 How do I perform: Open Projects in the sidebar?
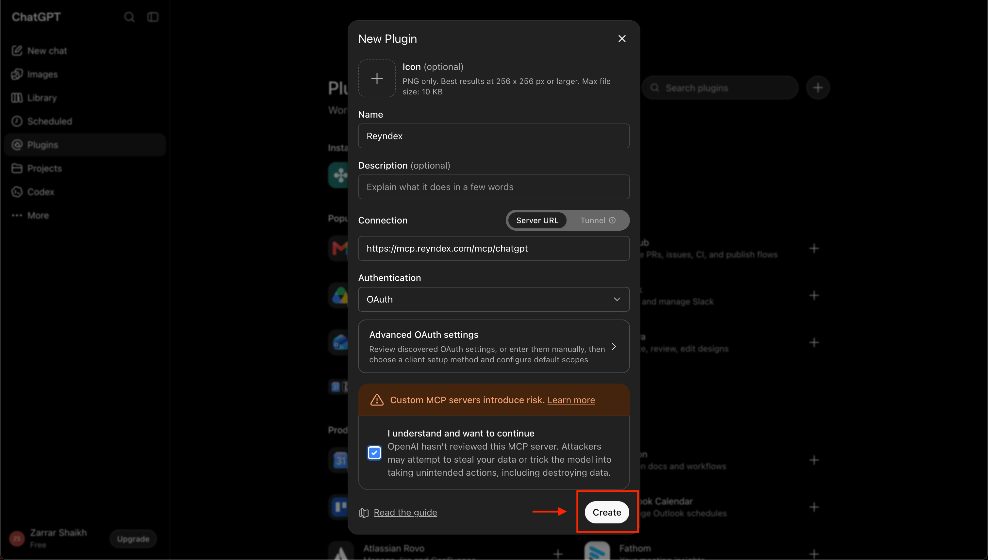point(85,168)
